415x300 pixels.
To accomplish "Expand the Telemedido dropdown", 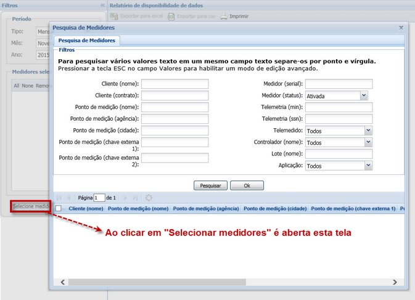I will [368, 131].
